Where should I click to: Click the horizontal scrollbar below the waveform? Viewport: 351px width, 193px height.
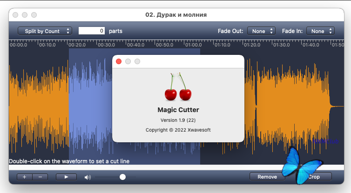coord(176,167)
